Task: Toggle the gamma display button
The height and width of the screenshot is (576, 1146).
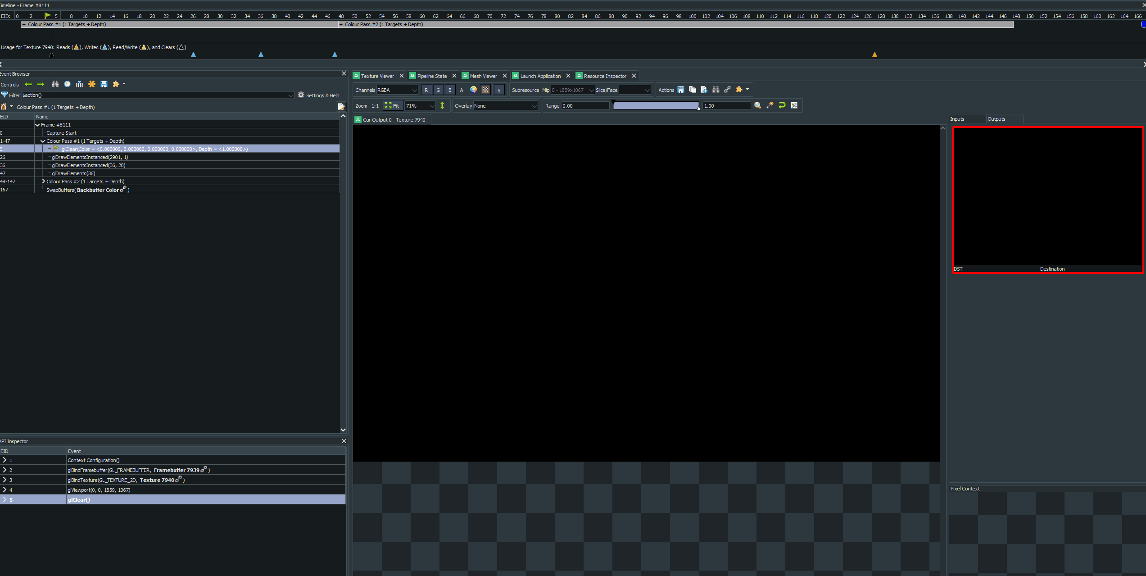Action: tap(499, 90)
